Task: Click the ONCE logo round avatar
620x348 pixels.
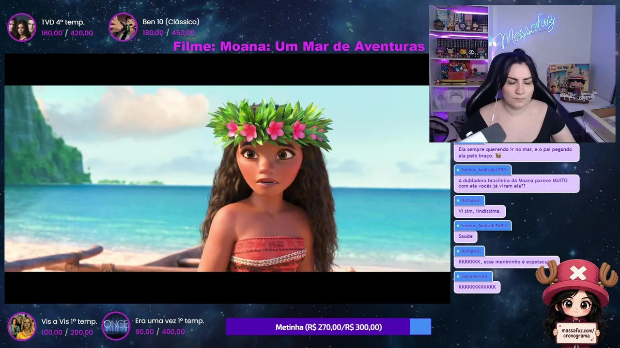Action: [116, 326]
